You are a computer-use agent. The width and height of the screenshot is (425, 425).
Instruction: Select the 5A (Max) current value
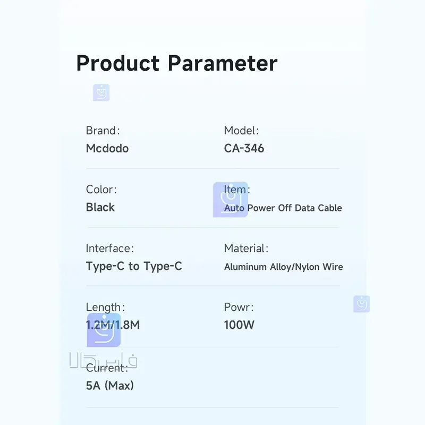pos(110,386)
